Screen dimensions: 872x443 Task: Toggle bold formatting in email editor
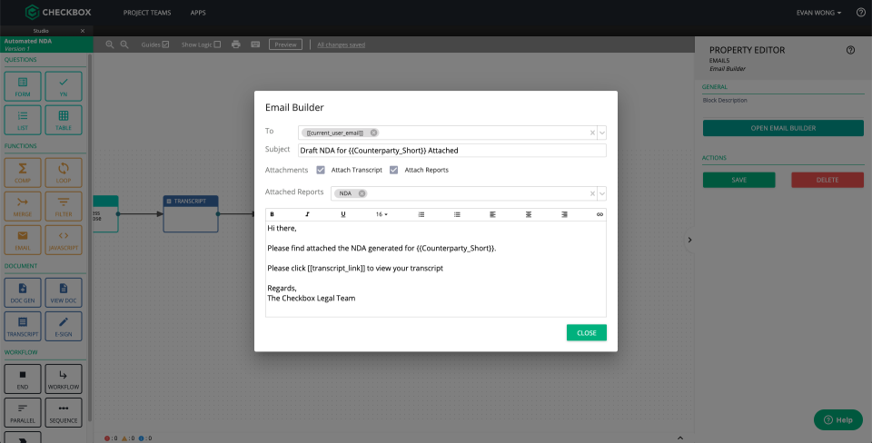[x=272, y=214]
